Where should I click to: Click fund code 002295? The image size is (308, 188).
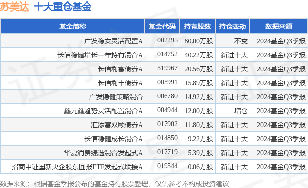[167, 40]
